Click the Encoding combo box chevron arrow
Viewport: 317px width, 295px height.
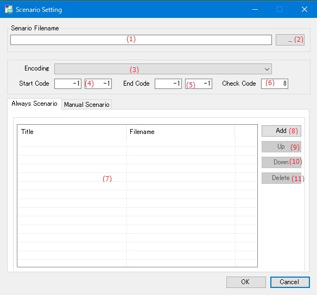coord(267,69)
